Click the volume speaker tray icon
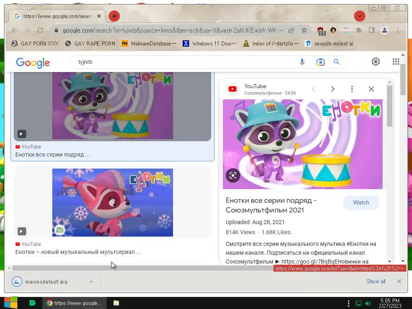The image size is (412, 309). pyautogui.click(x=368, y=303)
